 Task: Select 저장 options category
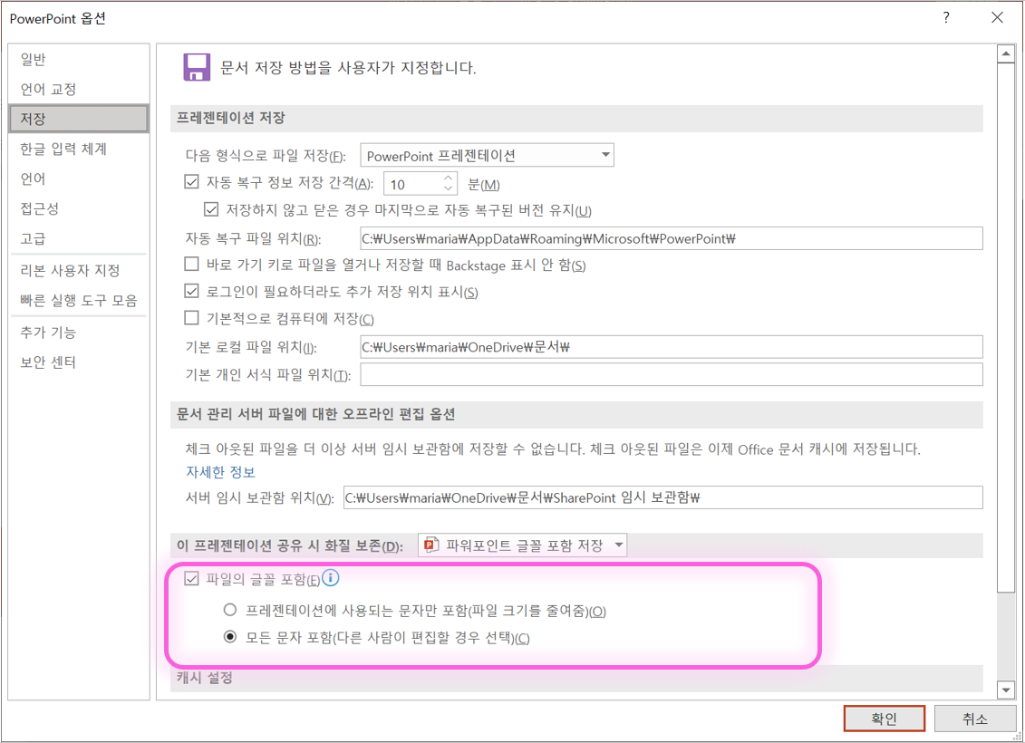(79, 119)
